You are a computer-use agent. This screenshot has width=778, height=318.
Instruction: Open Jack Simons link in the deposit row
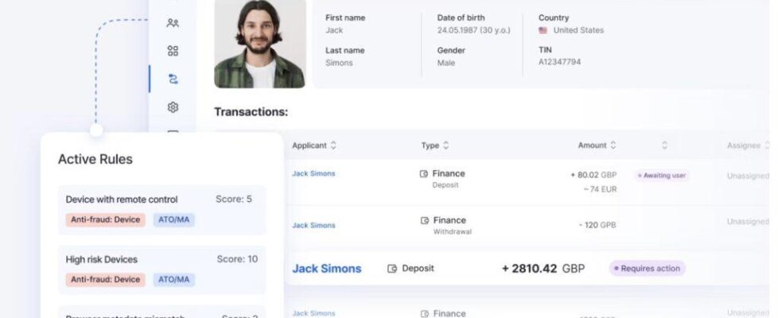click(x=313, y=174)
